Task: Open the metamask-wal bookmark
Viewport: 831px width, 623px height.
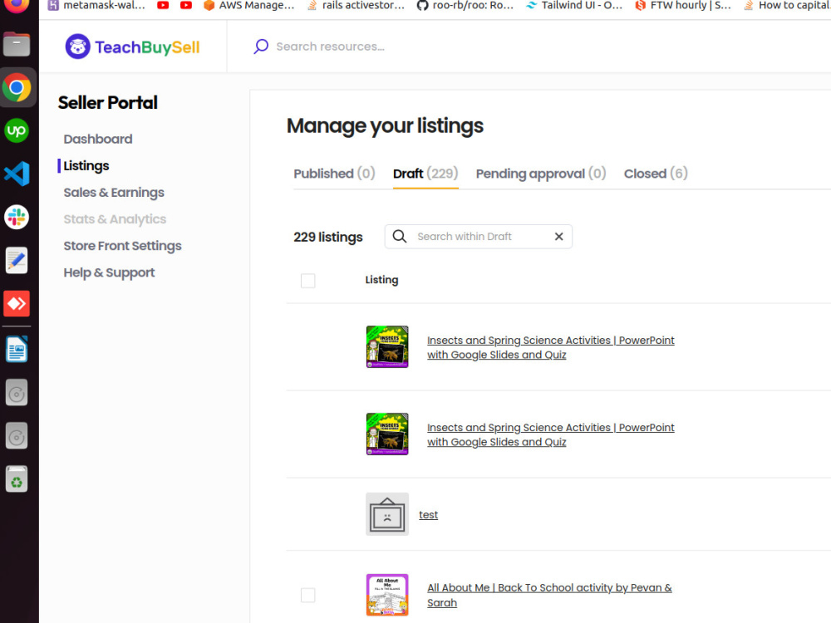Action: [x=96, y=5]
